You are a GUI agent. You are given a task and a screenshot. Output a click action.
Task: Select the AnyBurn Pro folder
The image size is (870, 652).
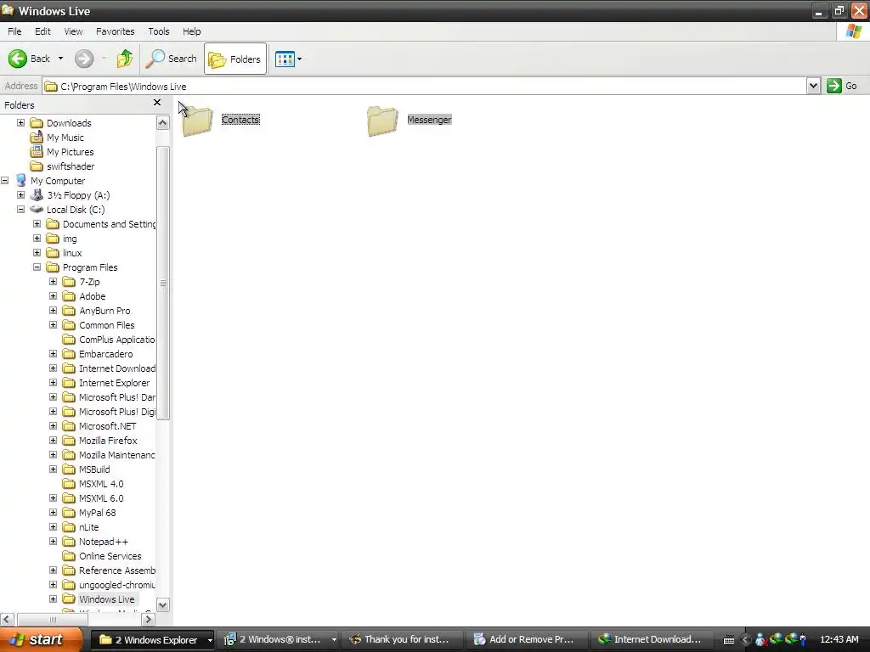[105, 311]
